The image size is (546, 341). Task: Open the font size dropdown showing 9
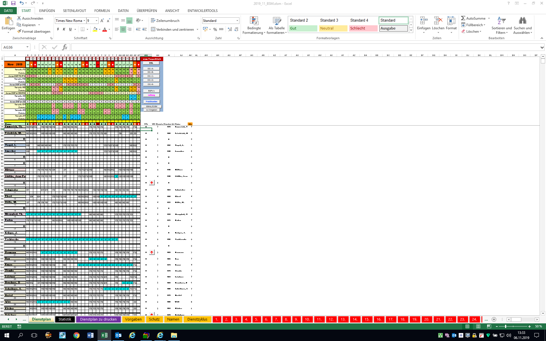point(97,20)
